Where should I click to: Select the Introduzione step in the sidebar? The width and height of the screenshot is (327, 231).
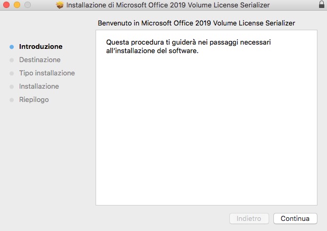click(x=40, y=47)
